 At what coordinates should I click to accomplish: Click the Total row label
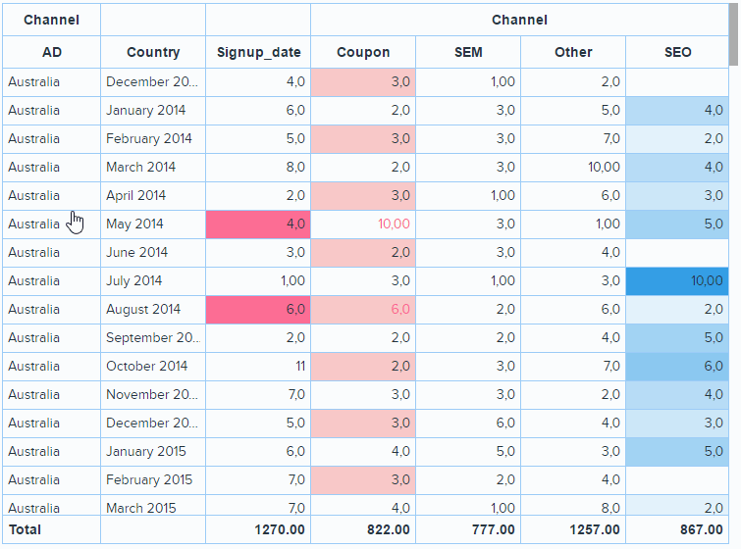click(26, 529)
